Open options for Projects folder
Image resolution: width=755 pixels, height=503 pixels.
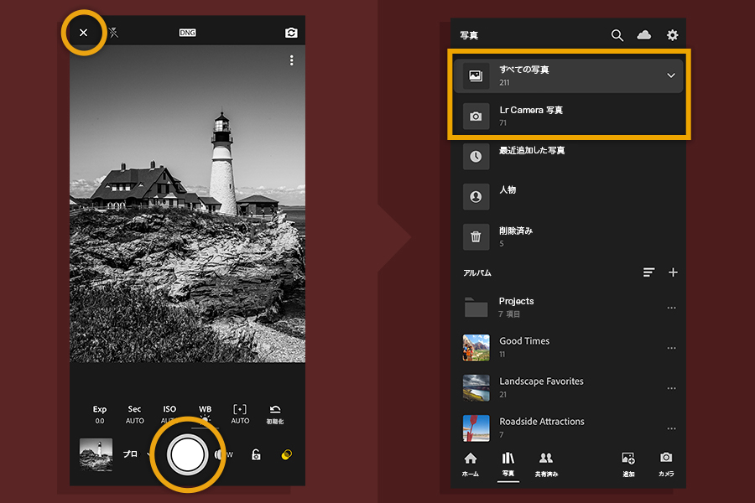click(x=672, y=308)
